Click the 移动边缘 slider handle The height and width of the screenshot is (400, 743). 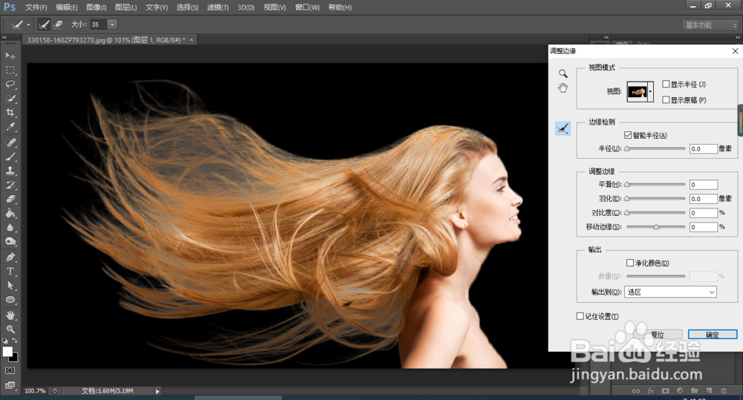(656, 227)
